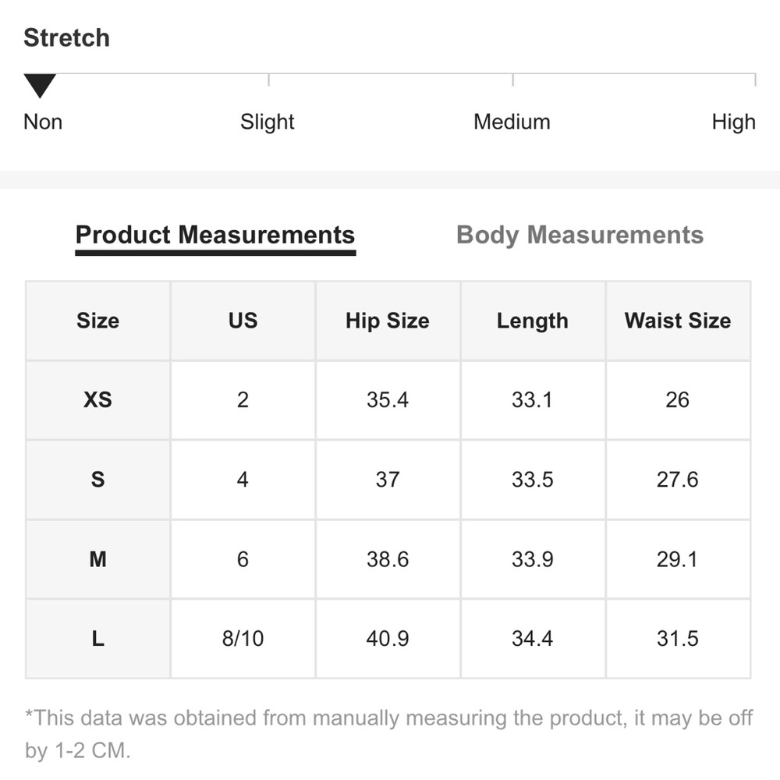
Task: Click the black stretch indicator triangle
Action: click(40, 86)
